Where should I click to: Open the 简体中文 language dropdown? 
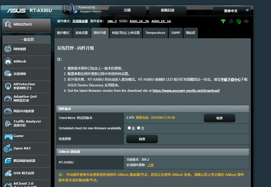coord(231,11)
